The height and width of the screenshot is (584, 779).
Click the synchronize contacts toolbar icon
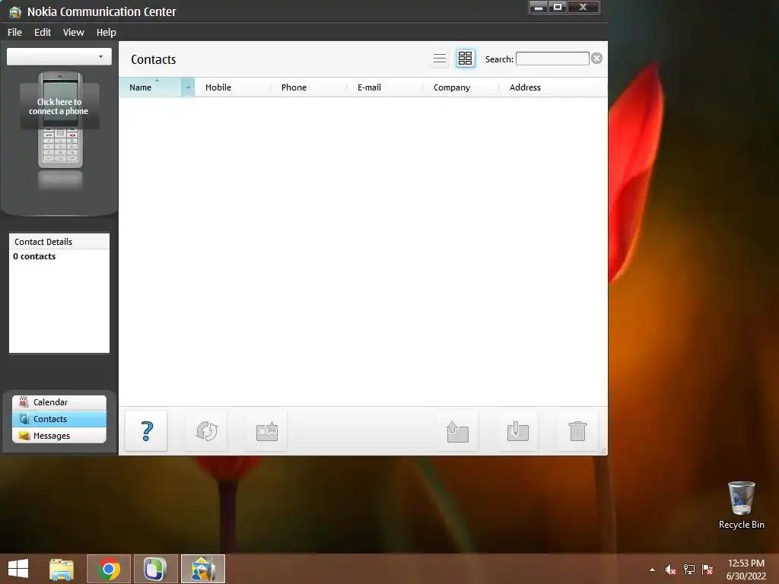tap(207, 431)
